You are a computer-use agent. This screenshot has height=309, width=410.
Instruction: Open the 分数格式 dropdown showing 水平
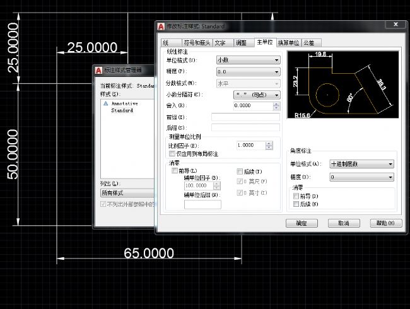[x=249, y=84]
